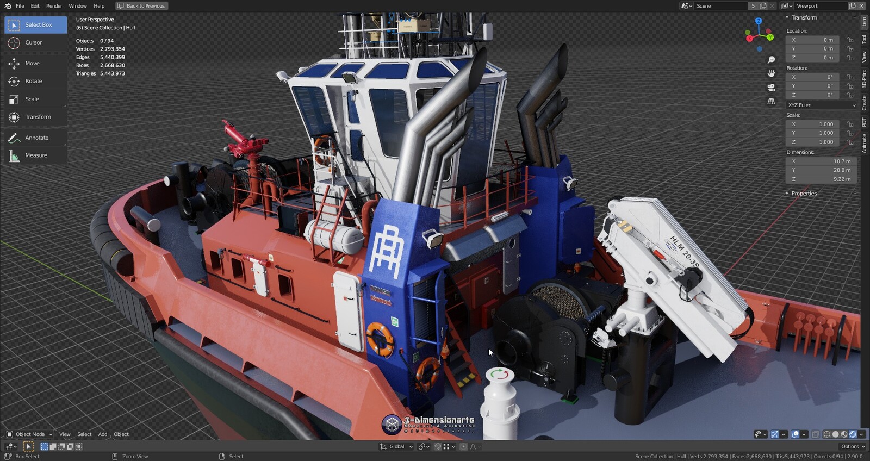Image resolution: width=870 pixels, height=461 pixels.
Task: Select the Annotate tool
Action: pos(35,138)
